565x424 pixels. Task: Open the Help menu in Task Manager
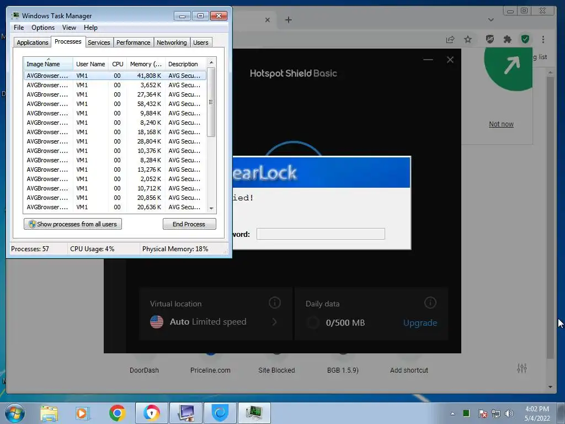(x=90, y=28)
